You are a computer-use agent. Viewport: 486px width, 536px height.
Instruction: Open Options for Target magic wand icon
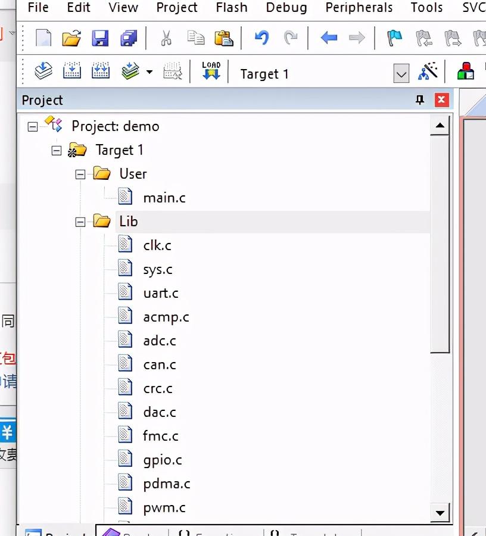coord(428,70)
